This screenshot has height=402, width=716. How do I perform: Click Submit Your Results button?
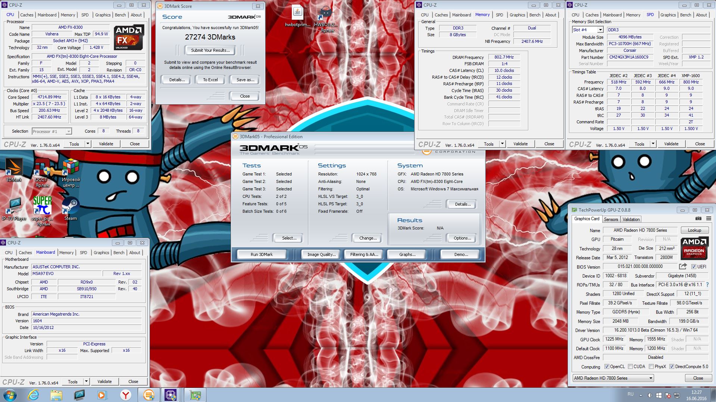210,50
